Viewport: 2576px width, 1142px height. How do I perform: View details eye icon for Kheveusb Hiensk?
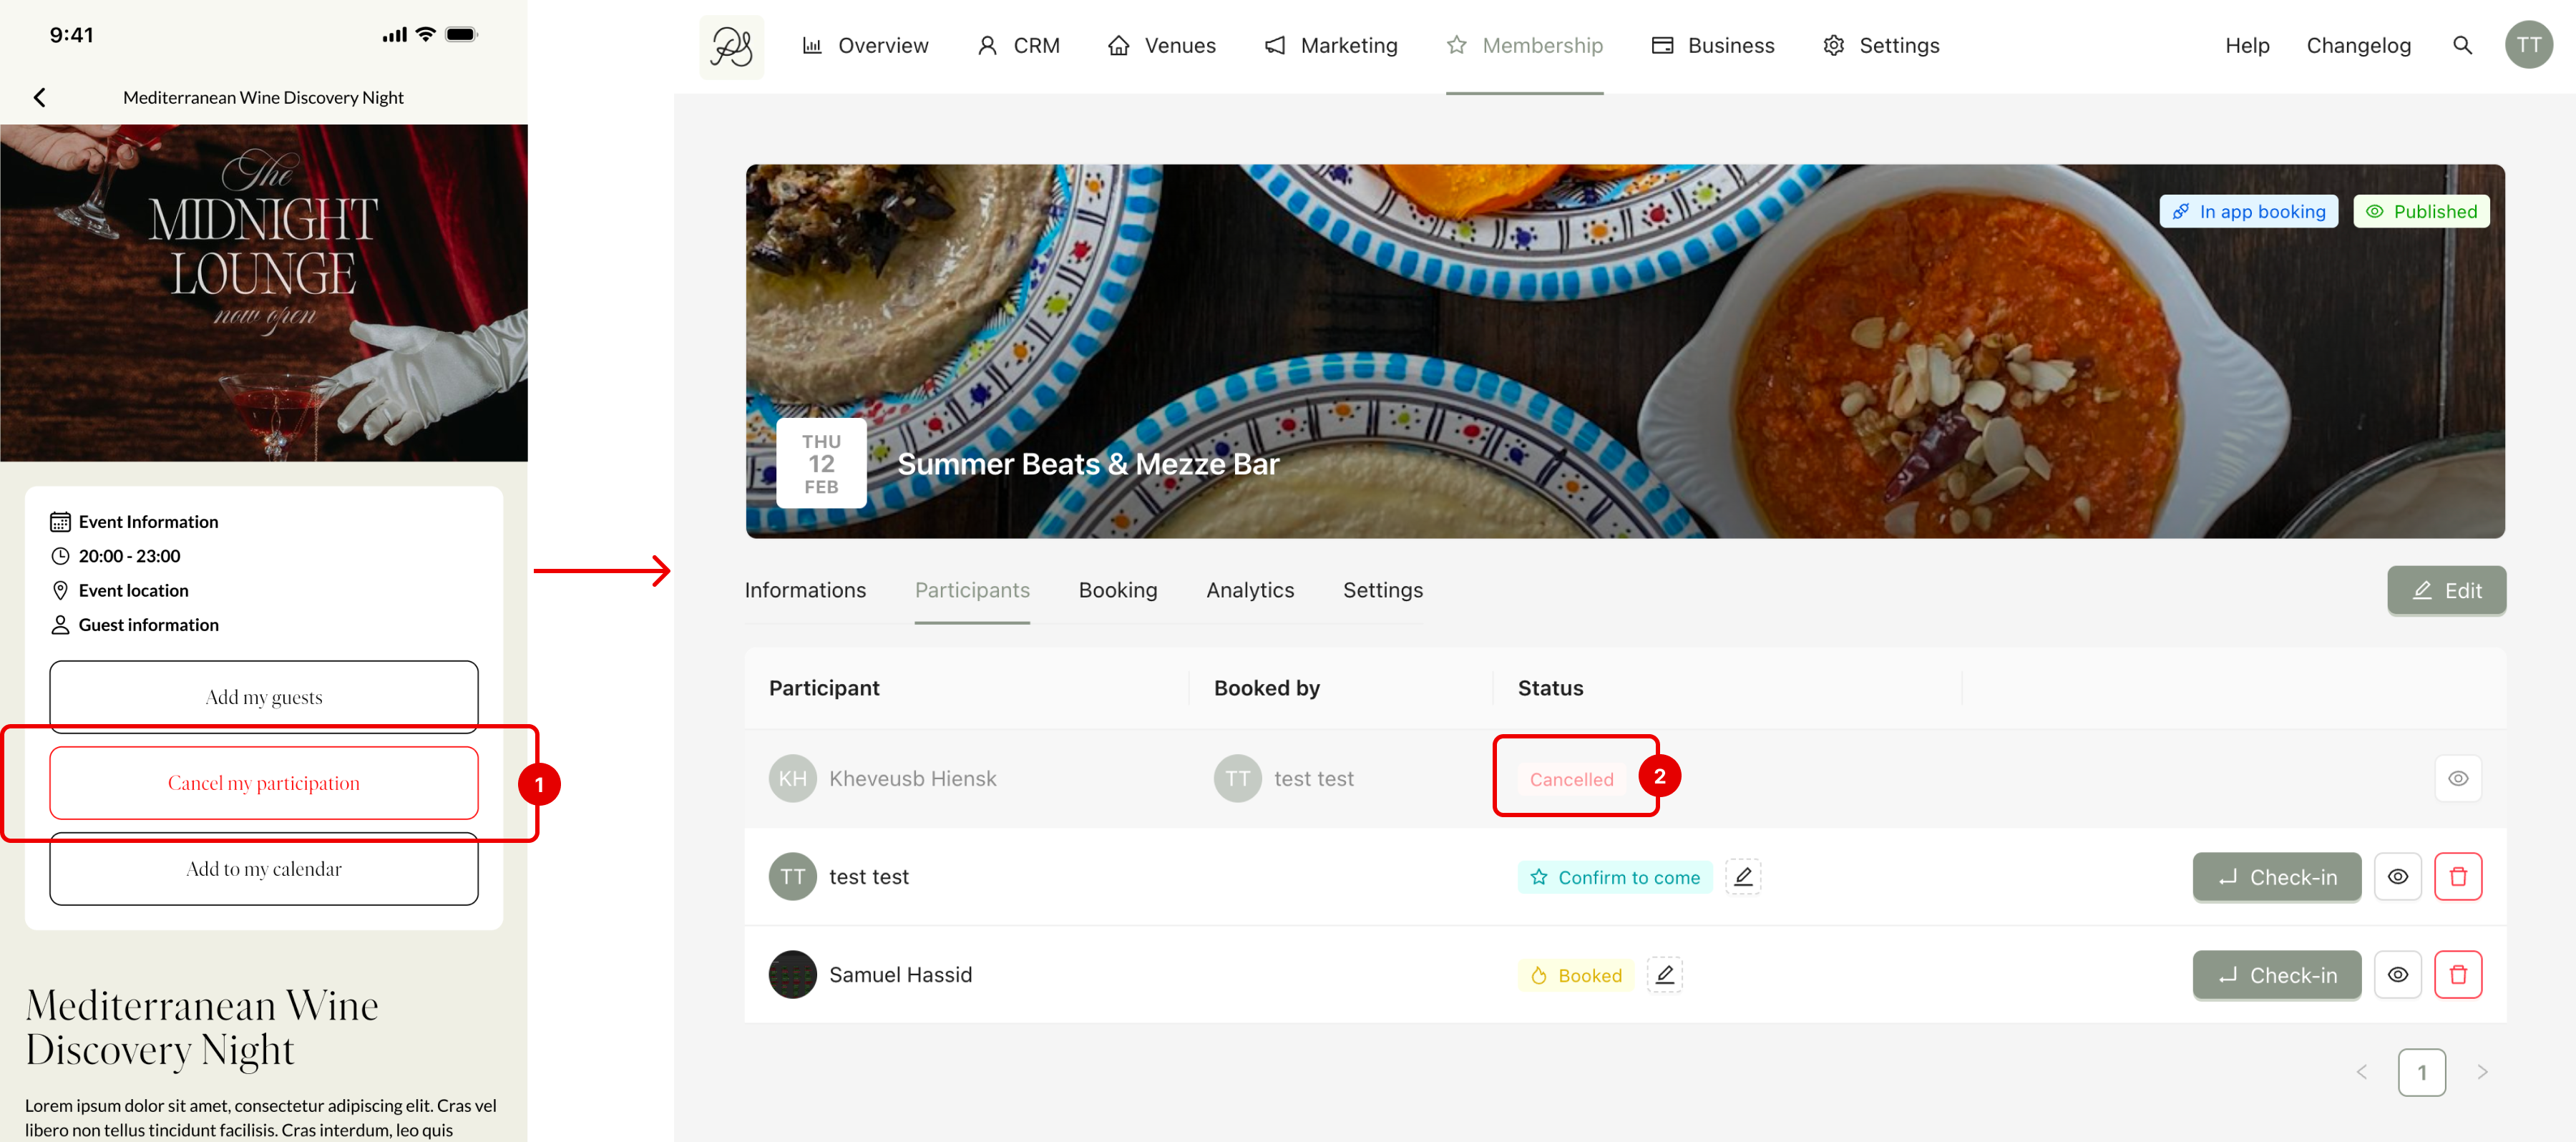pos(2457,778)
